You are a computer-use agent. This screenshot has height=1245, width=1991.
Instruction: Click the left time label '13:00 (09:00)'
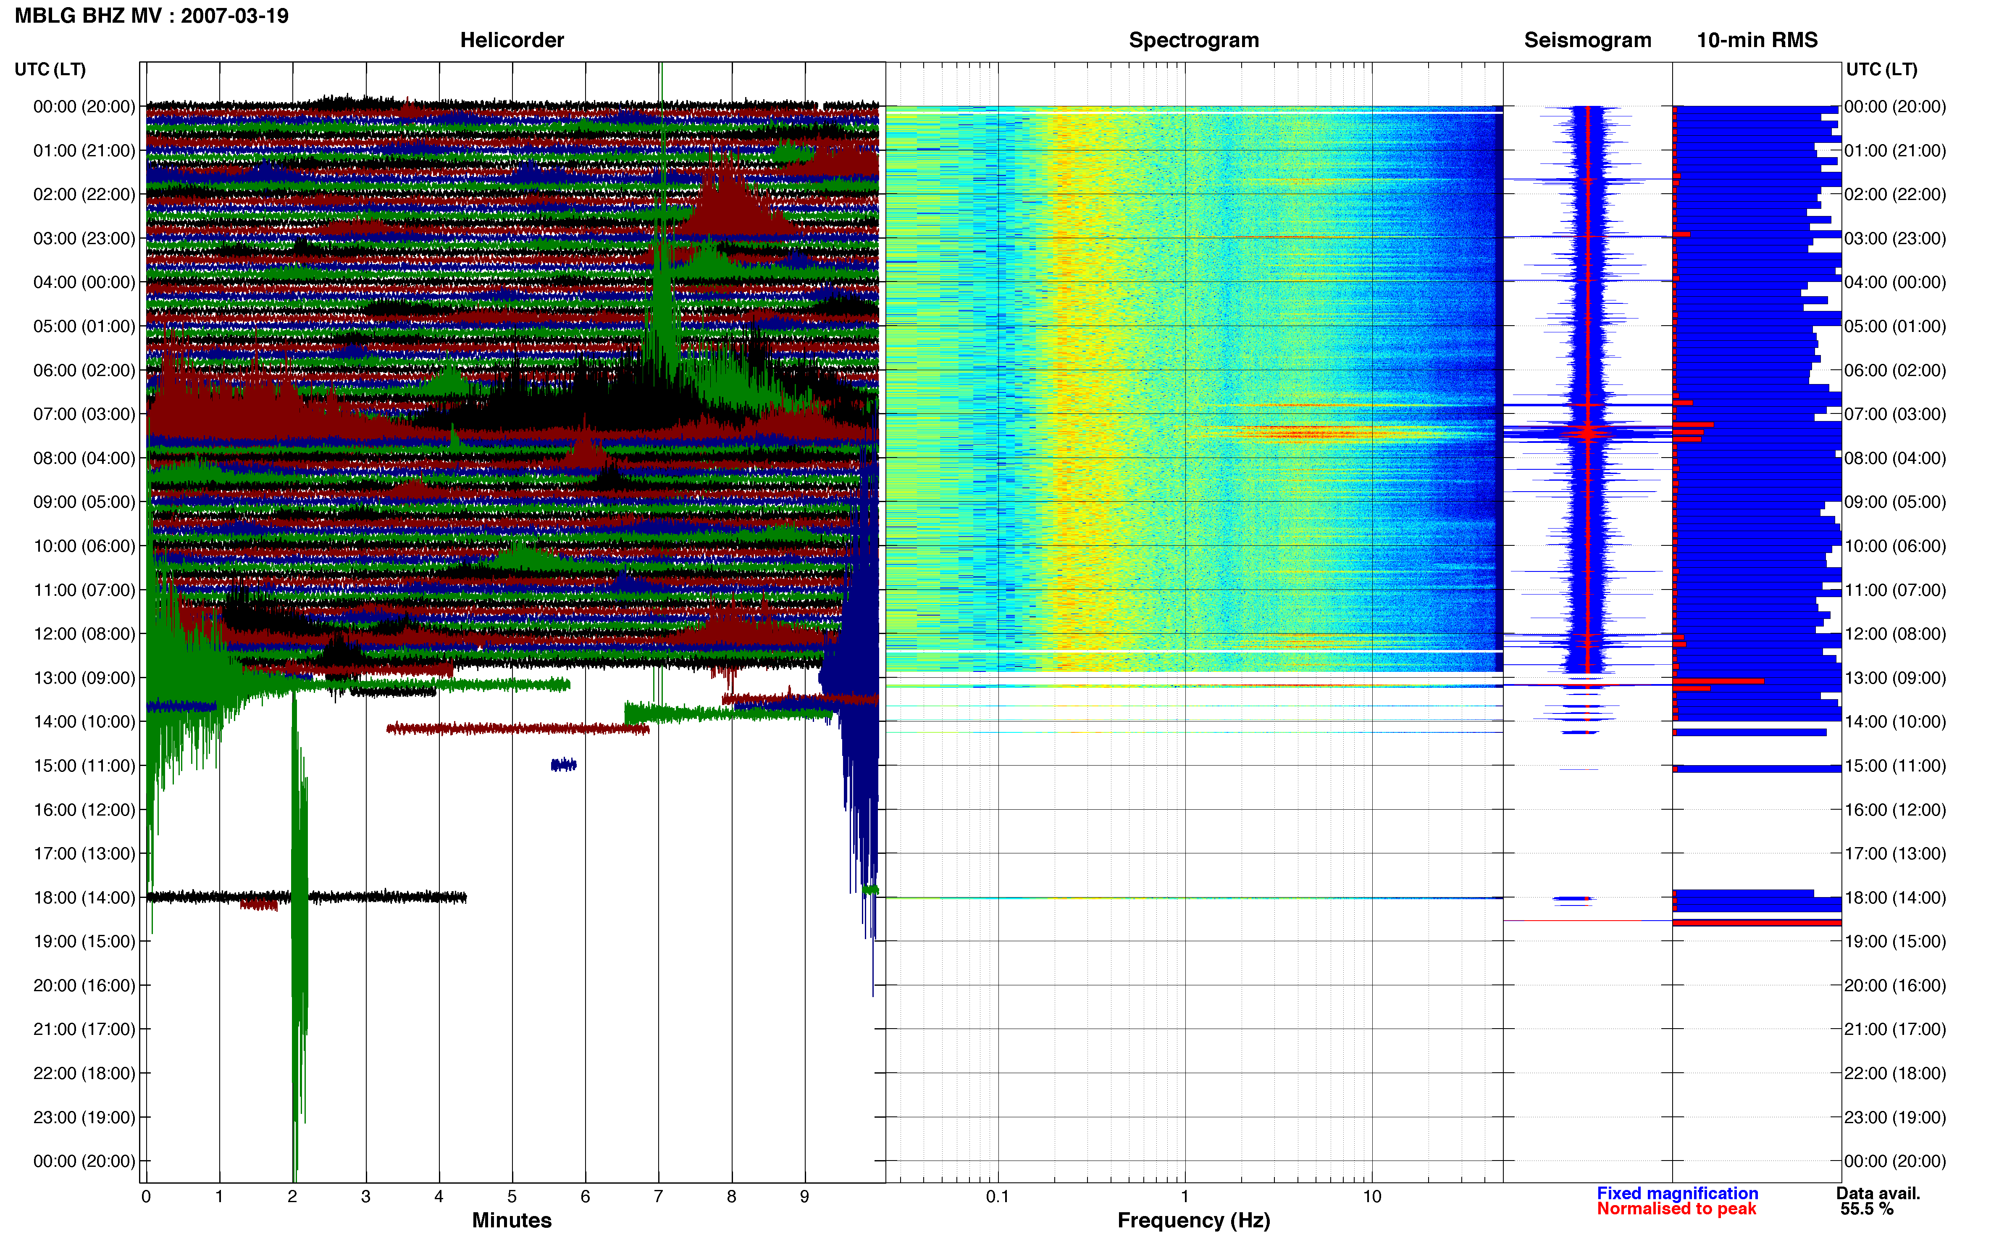point(84,678)
